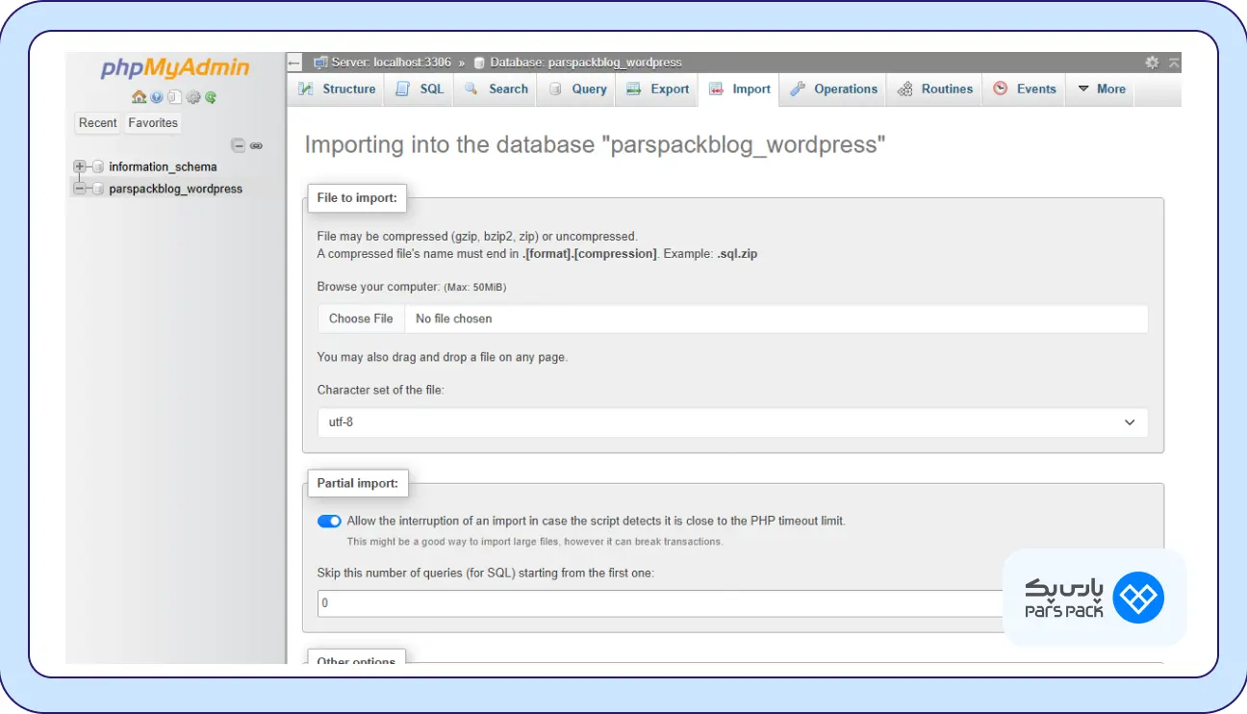1247x714 pixels.
Task: Go to the Export tab
Action: 657,89
